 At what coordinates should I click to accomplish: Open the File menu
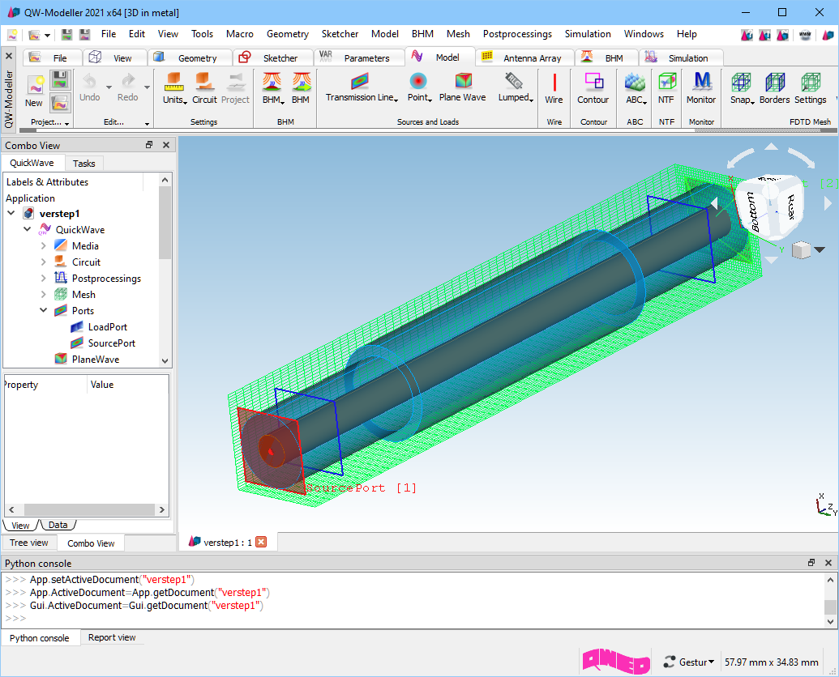point(109,34)
